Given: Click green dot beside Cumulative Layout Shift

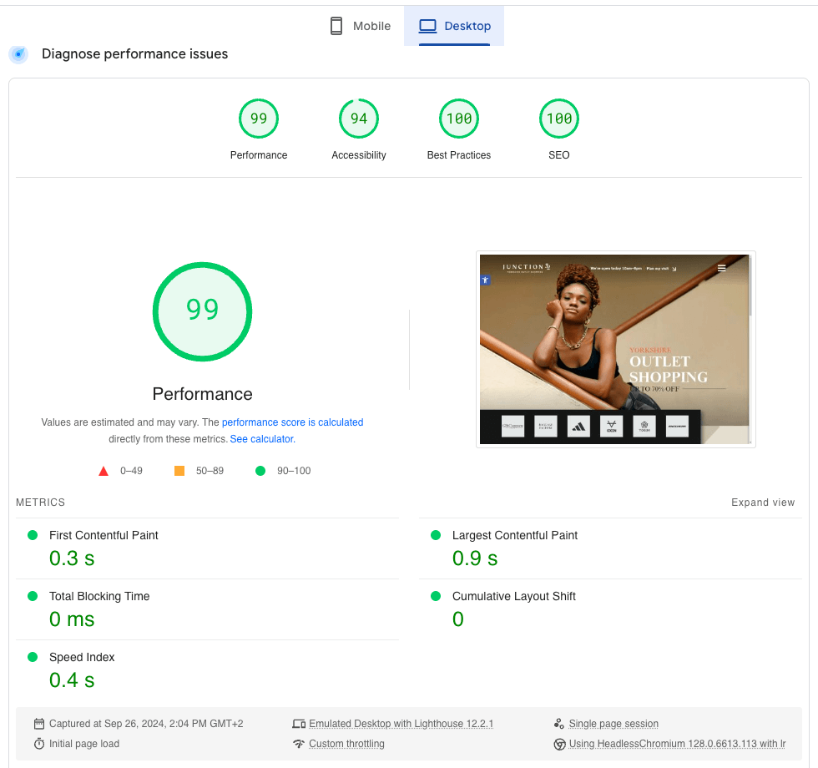Looking at the screenshot, I should 436,596.
